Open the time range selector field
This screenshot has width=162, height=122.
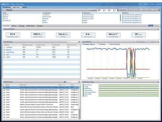pyautogui.click(x=143, y=10)
